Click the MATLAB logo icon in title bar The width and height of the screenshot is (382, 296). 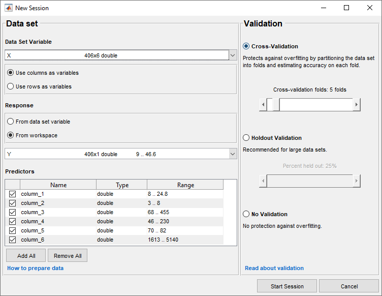pos(9,8)
